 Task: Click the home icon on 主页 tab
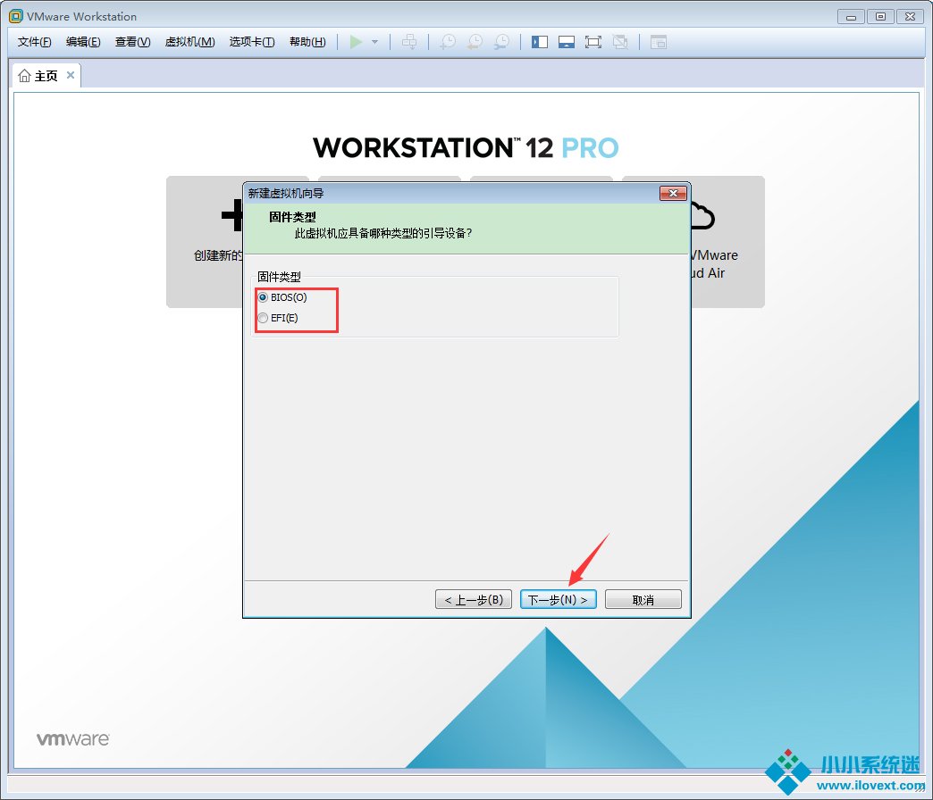[x=24, y=76]
